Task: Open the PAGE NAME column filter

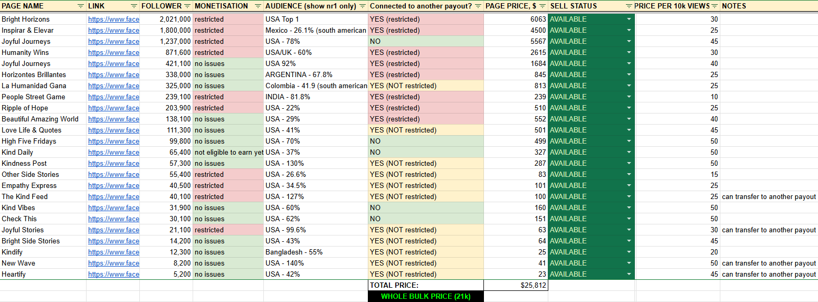Action: pos(80,6)
